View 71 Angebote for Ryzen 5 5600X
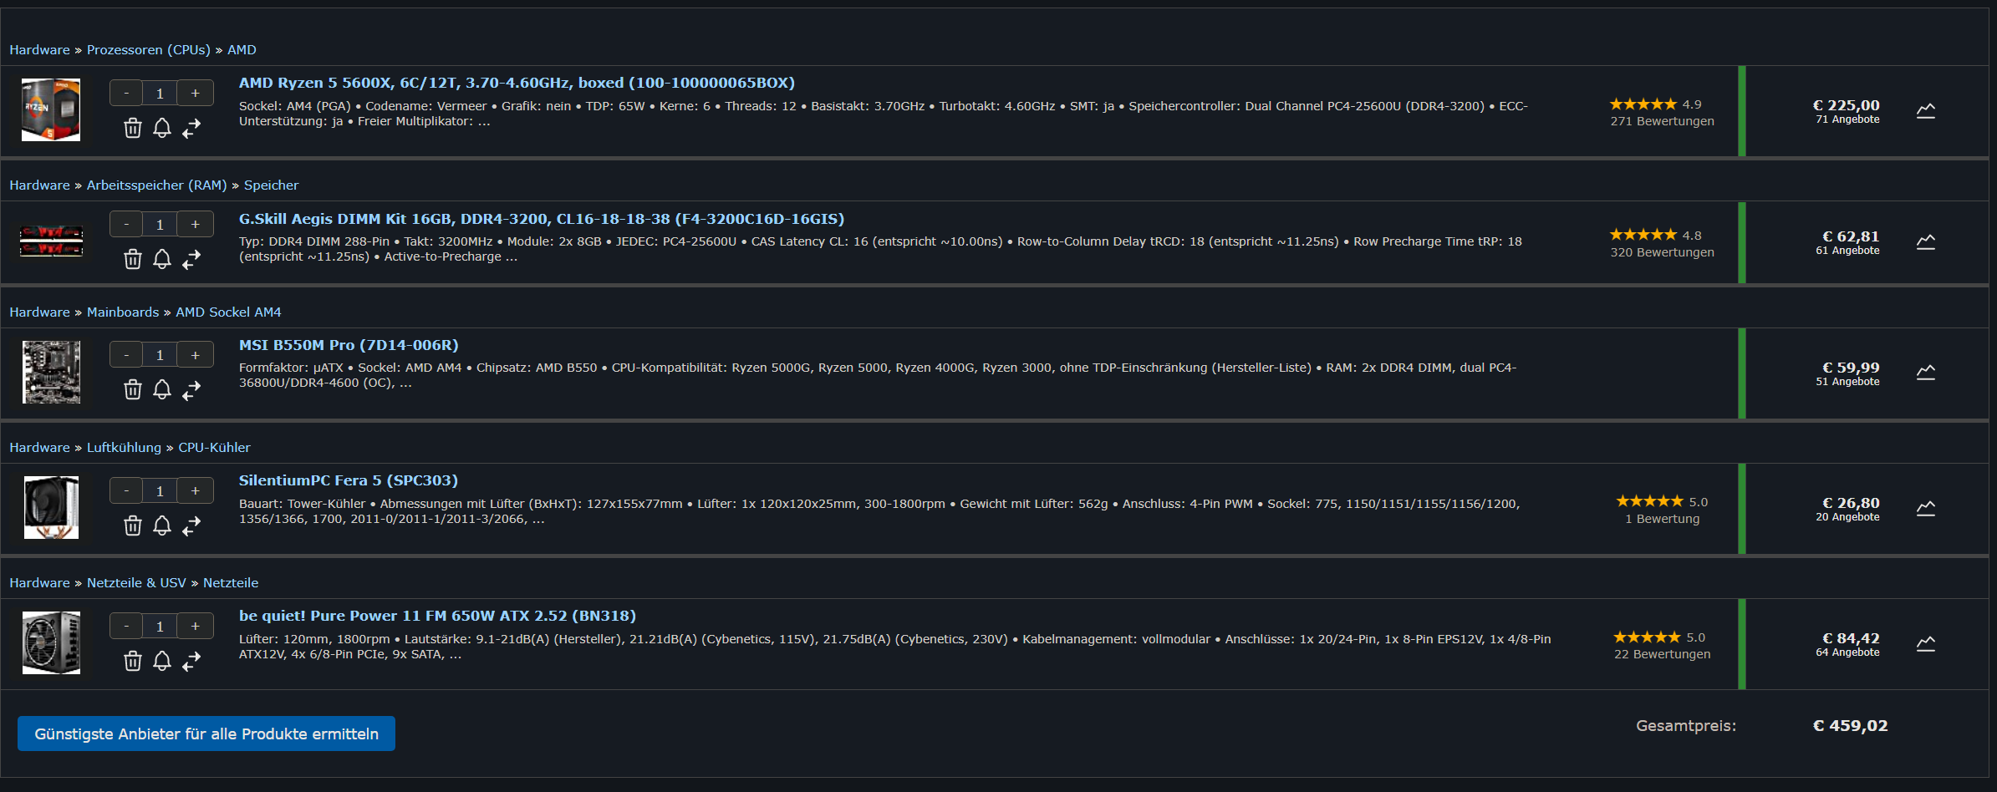Screen dimensions: 1997x792 (x=1847, y=119)
